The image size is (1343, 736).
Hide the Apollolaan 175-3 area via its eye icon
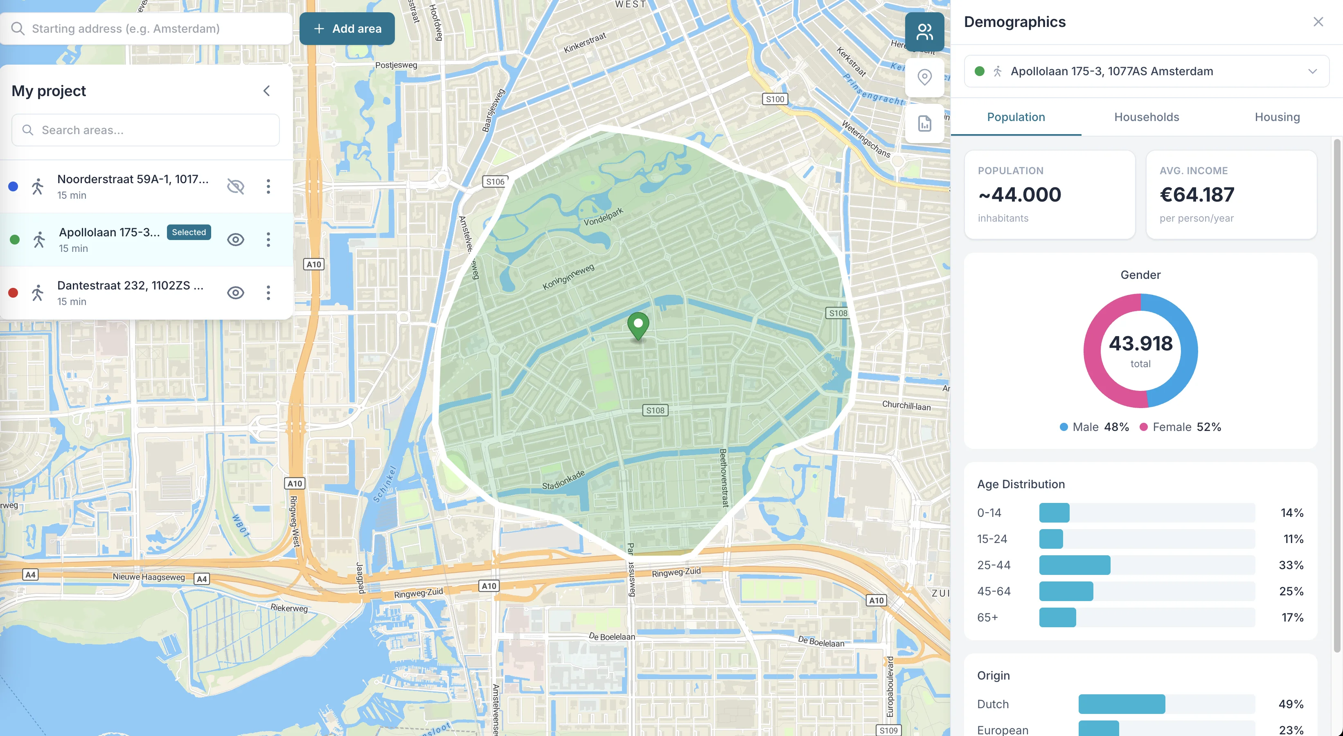[236, 240]
